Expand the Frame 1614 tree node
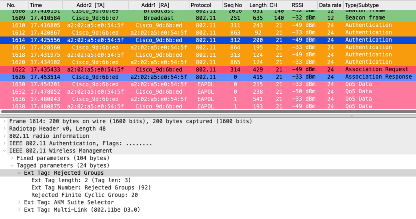Viewport: 416px width, 219px height. point(4,121)
